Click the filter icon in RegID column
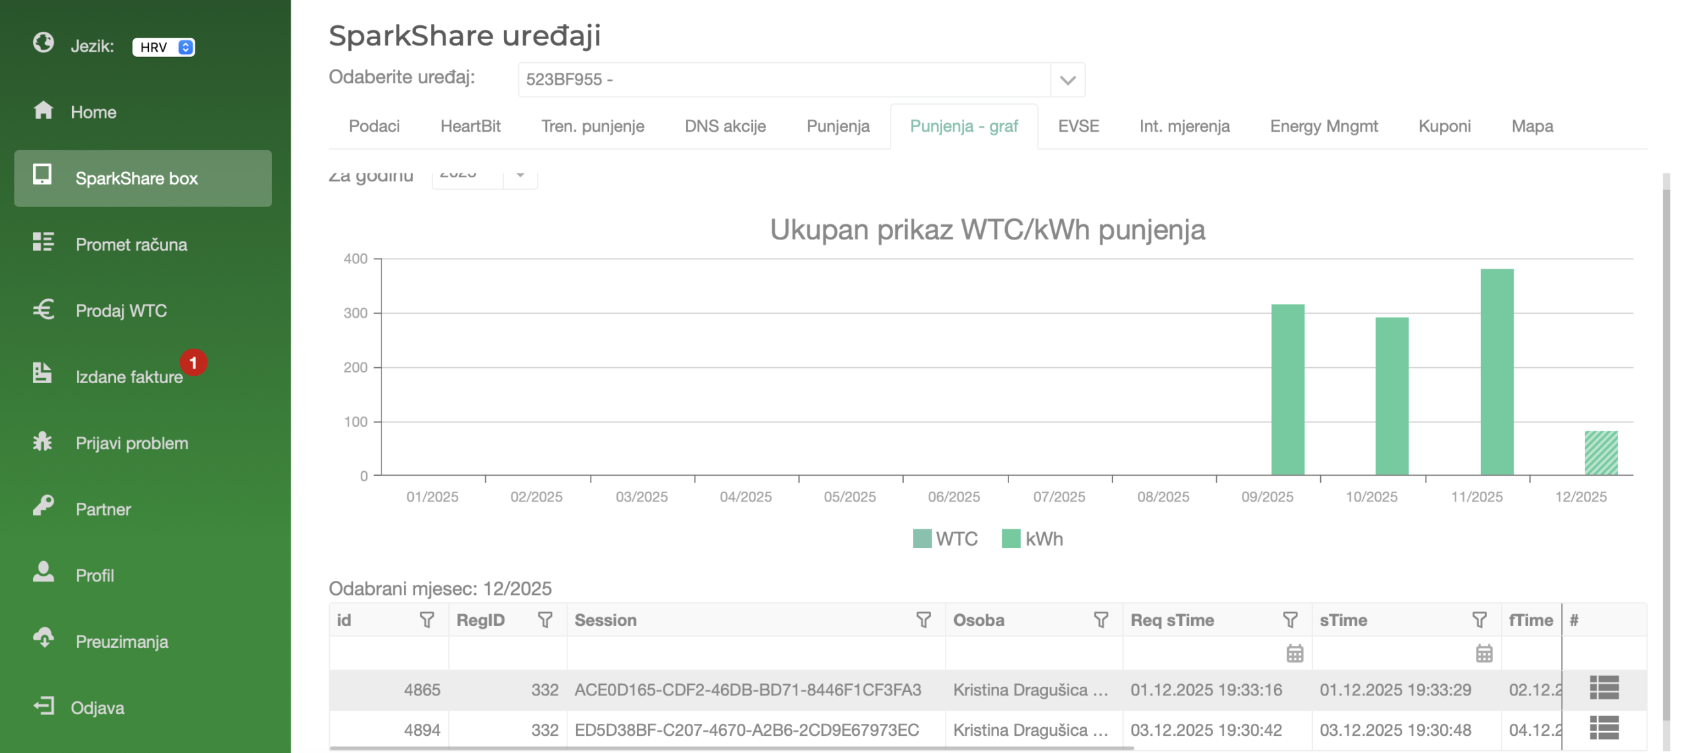Viewport: 1695px width, 753px height. 545,620
